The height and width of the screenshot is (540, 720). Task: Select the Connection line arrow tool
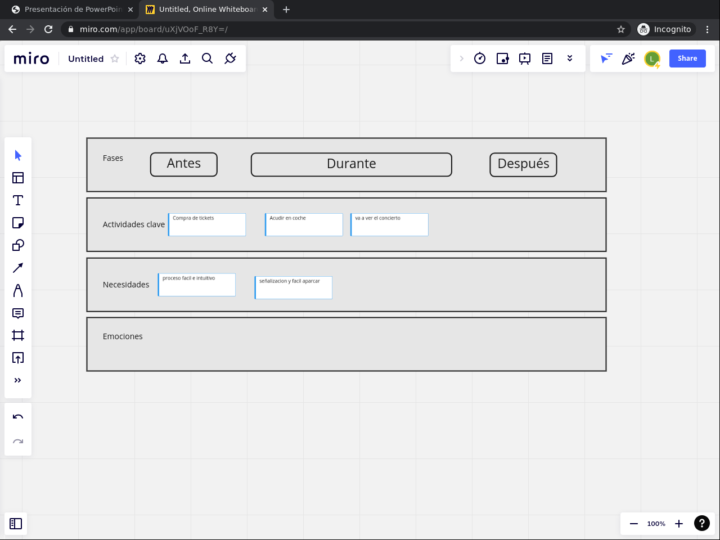pos(18,268)
